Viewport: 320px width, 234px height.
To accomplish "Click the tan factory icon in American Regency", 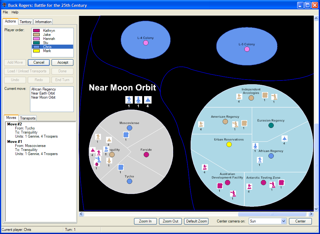I will (x=244, y=123).
